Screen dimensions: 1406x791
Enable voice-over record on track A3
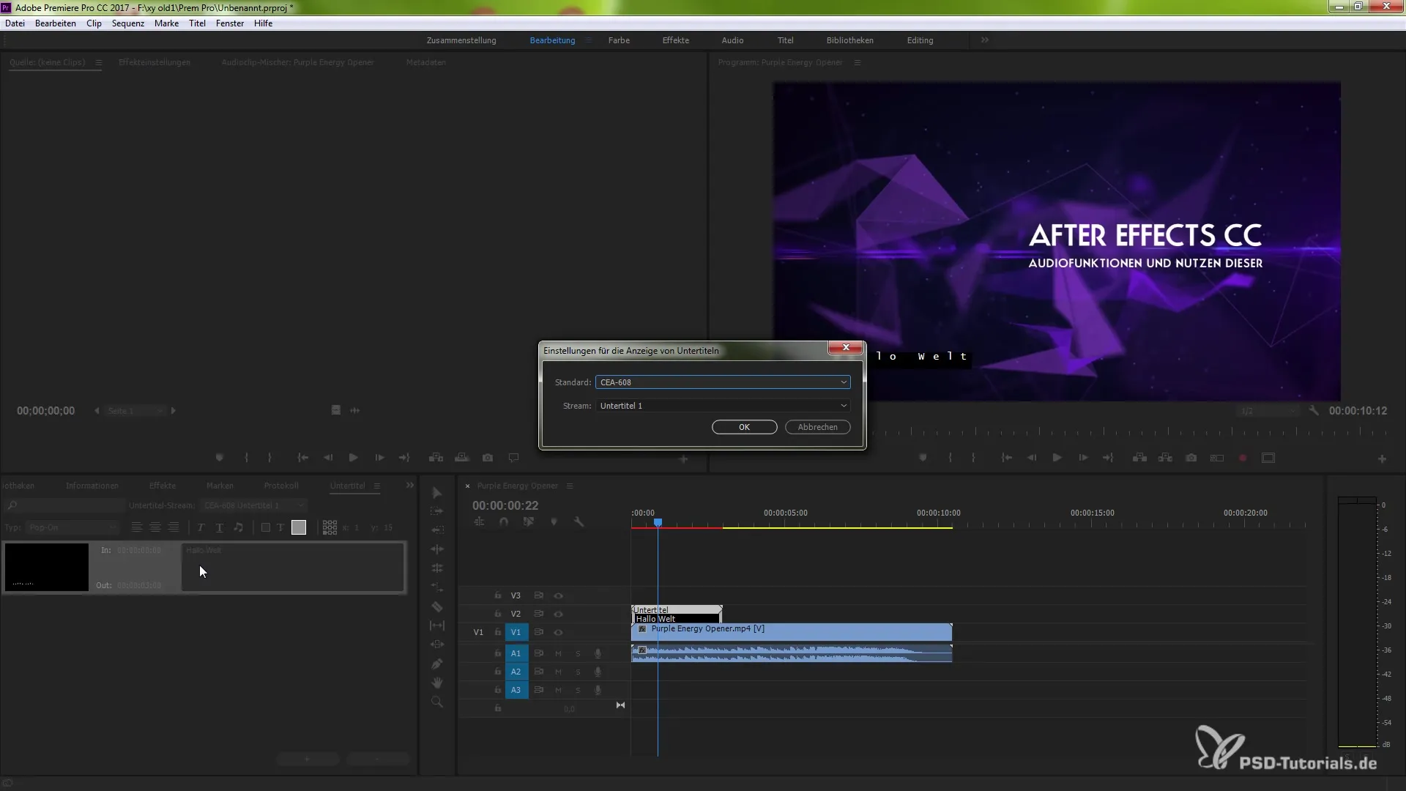click(598, 690)
